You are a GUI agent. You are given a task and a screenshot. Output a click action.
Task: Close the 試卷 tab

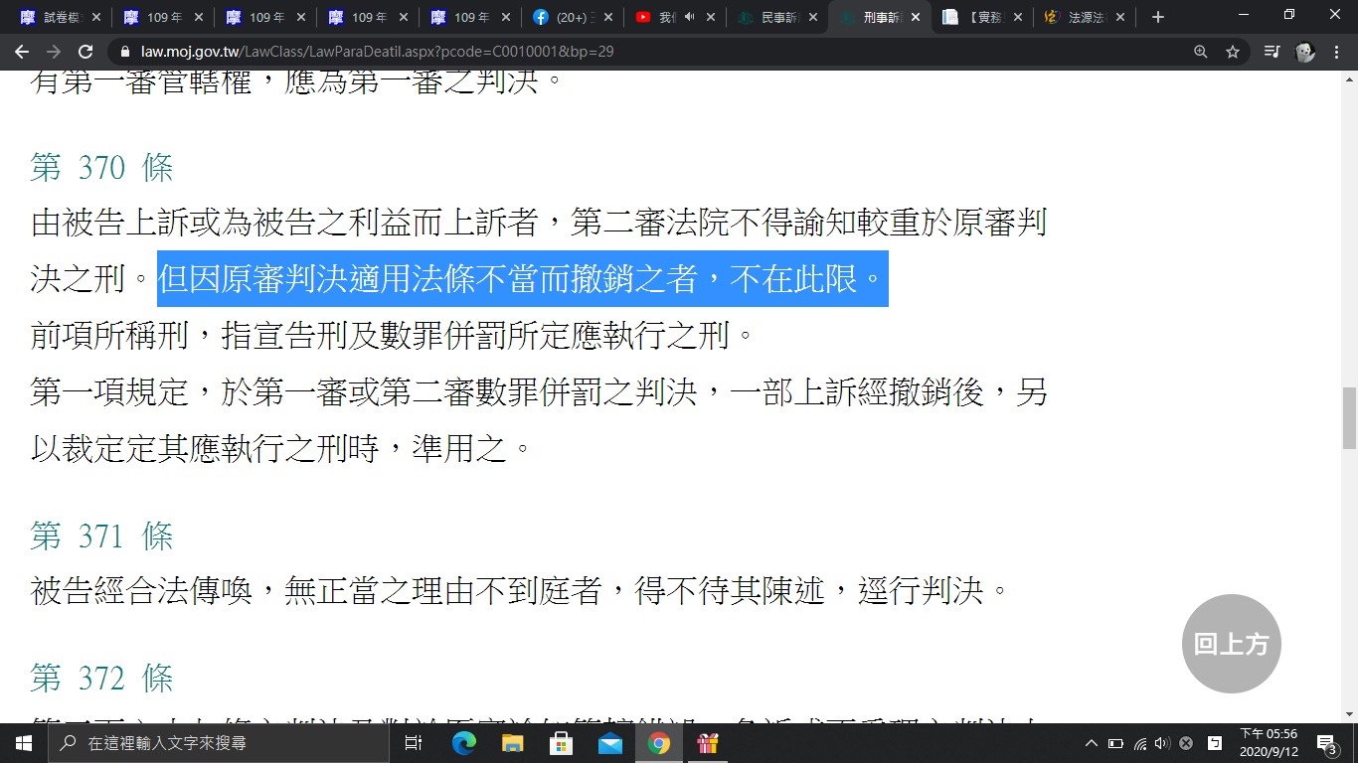tap(95, 17)
